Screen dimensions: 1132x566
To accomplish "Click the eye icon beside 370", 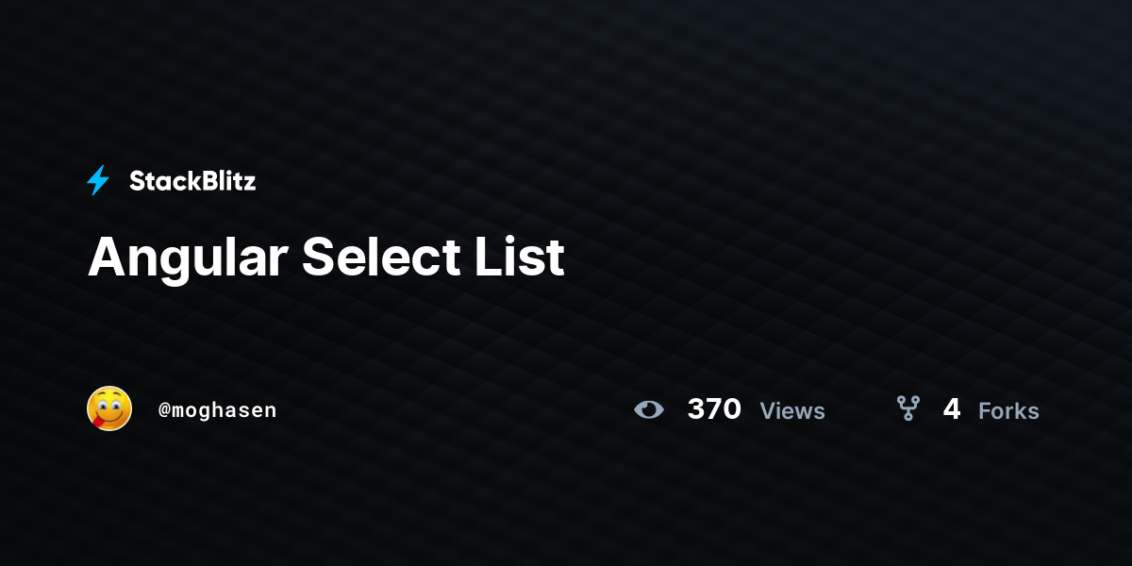I will pos(649,409).
